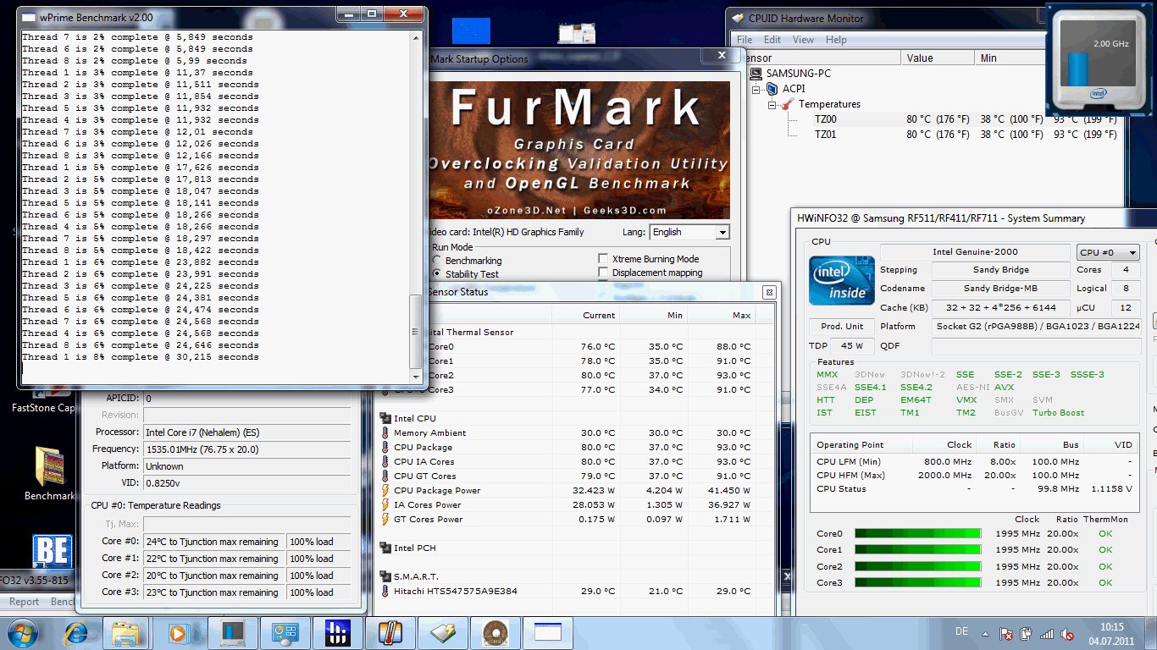
Task: Switch to the wPrime window taskbar button
Action: (548, 633)
